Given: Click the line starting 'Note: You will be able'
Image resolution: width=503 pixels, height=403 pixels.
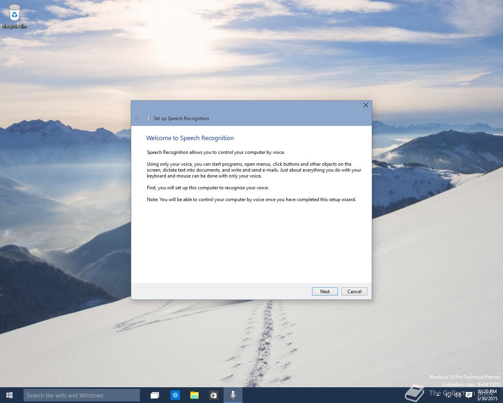Looking at the screenshot, I should 251,200.
